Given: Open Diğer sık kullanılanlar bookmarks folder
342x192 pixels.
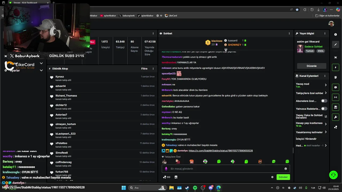Looking at the screenshot, I should (x=327, y=15).
